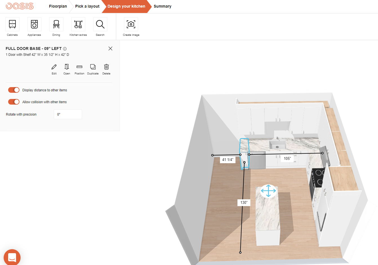Select the highlighted blue base cabinet
378x265 pixels.
(244, 154)
